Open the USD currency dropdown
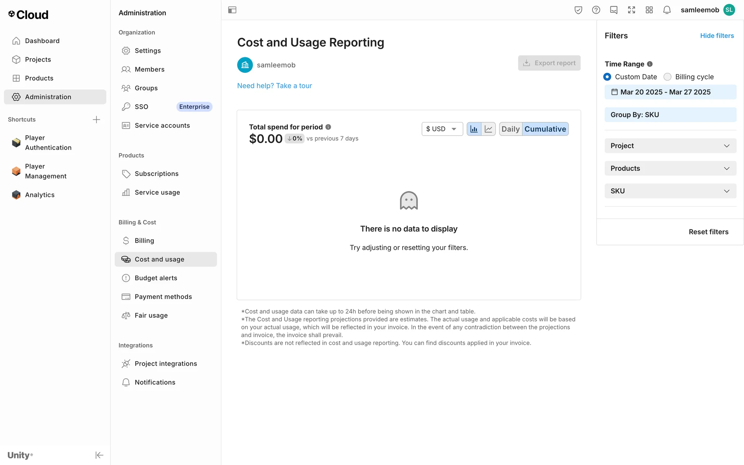Viewport: 744px width, 465px height. pos(442,129)
